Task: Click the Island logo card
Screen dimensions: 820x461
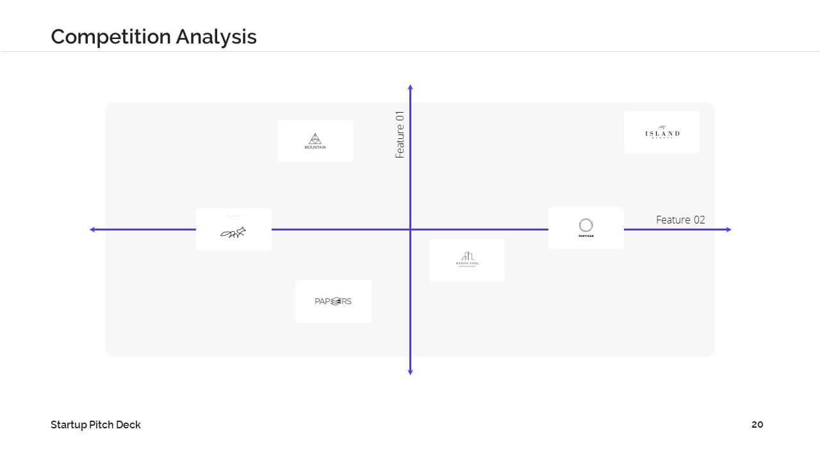Action: [662, 133]
